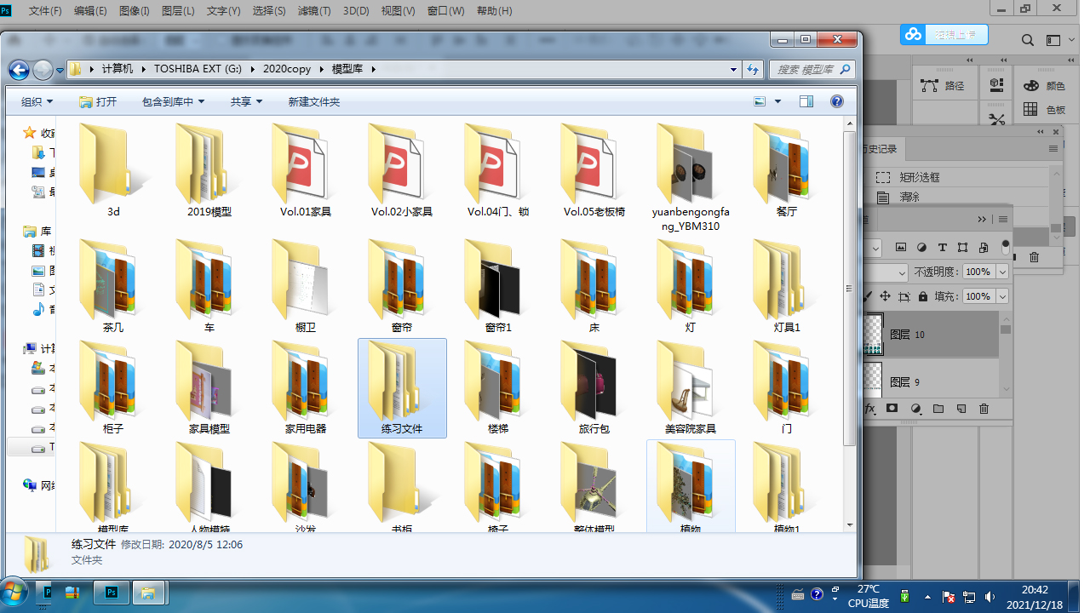Open the Photoshop 颜色 (Color) panel

click(x=1044, y=86)
